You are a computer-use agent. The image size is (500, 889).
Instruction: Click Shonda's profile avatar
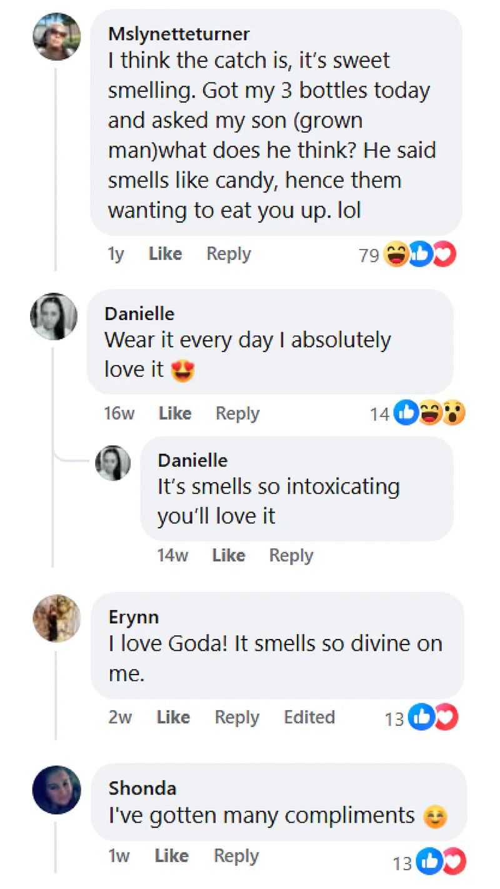tap(57, 790)
